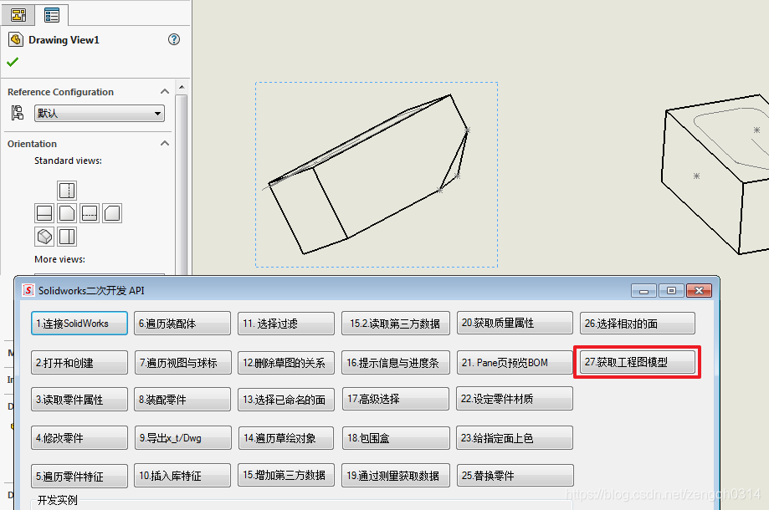Click the reference configuration icon

click(18, 113)
